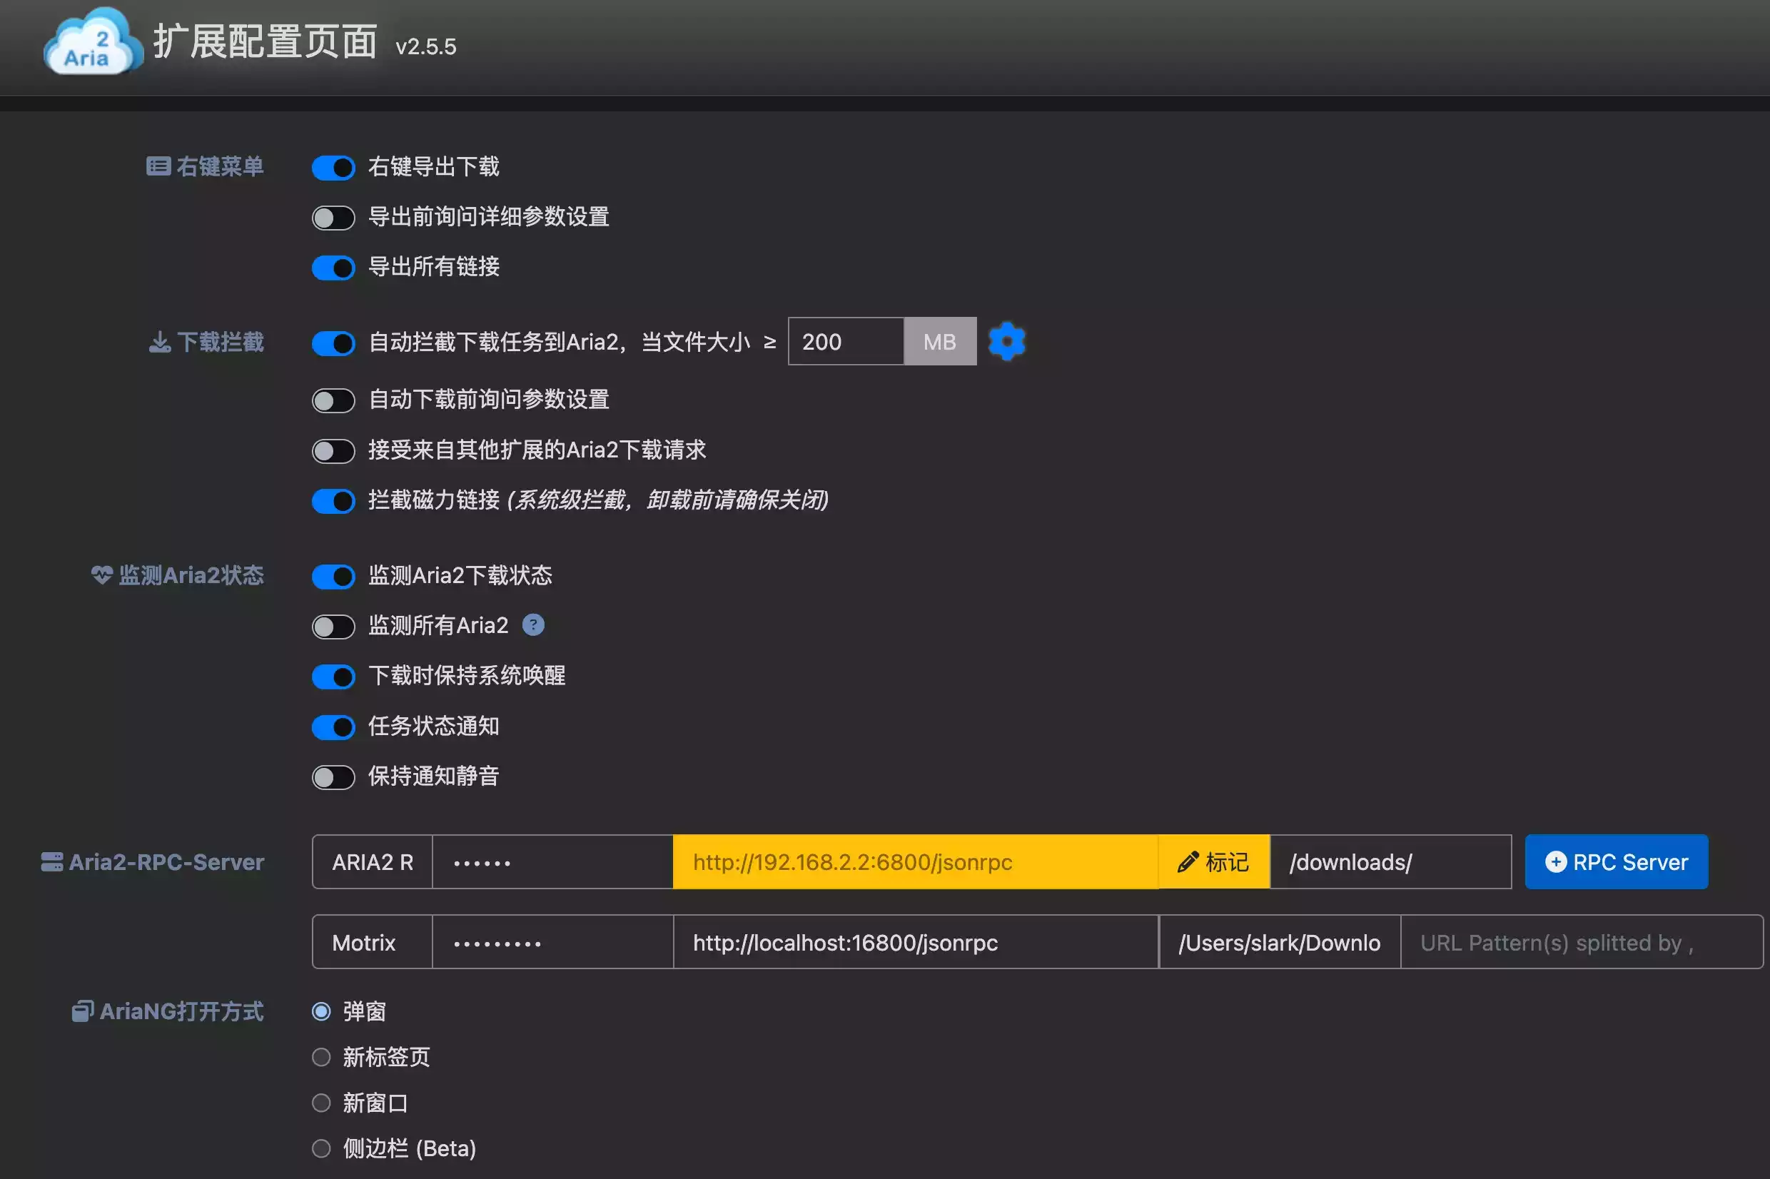Click the highlighted 192.168.2.2 RPC URL field
Viewport: 1770px width, 1179px height.
coord(914,861)
